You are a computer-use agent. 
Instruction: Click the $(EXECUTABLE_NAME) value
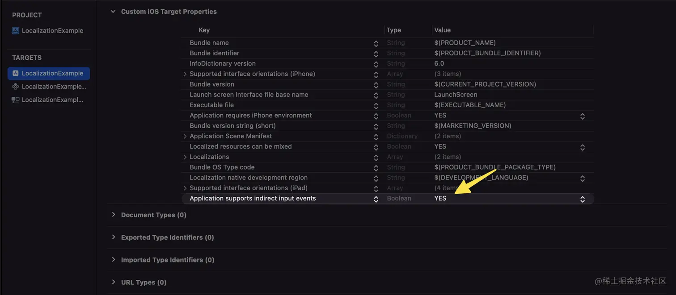[x=470, y=105]
